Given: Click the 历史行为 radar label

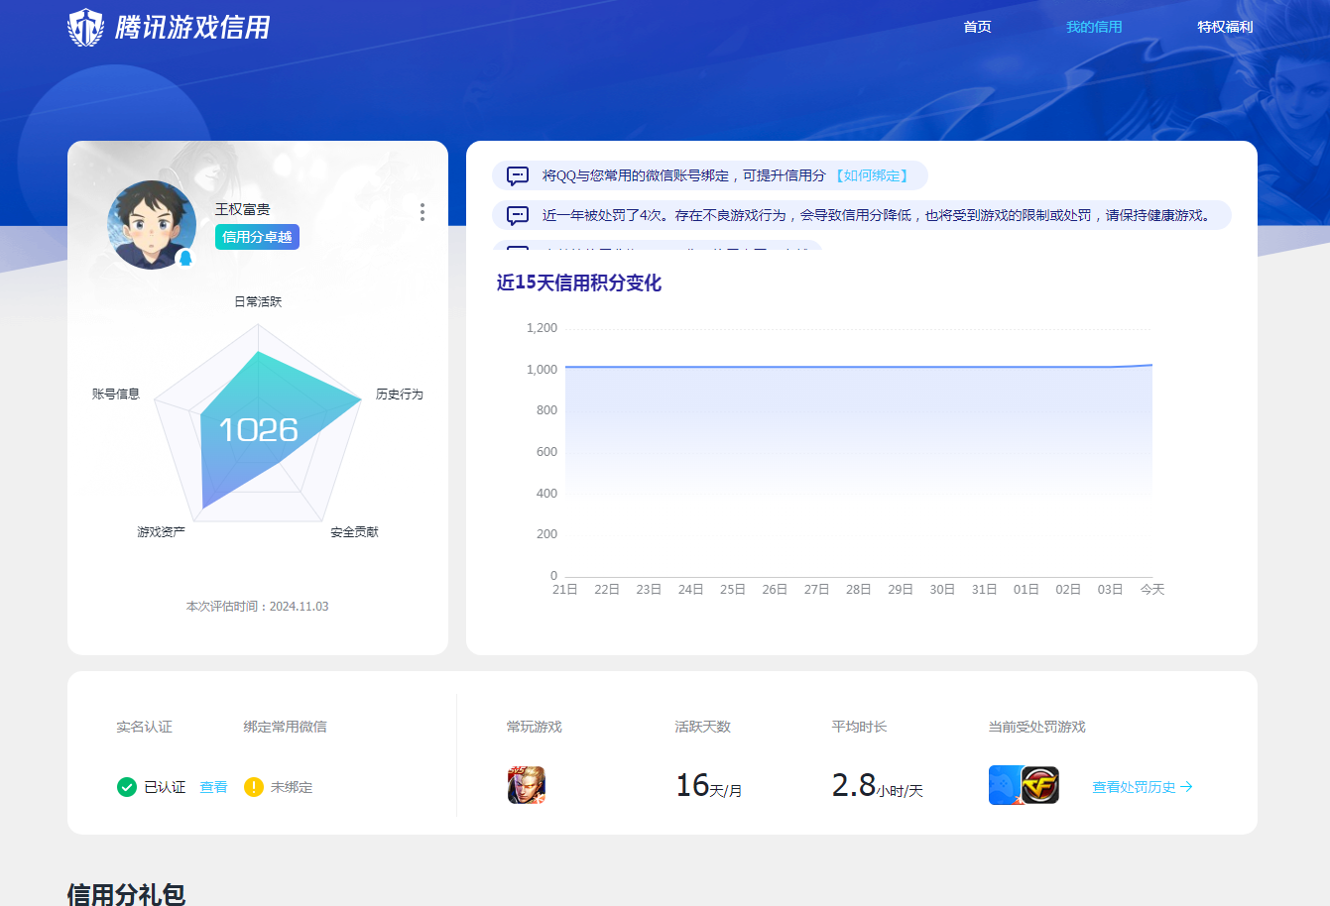Looking at the screenshot, I should pyautogui.click(x=400, y=395).
